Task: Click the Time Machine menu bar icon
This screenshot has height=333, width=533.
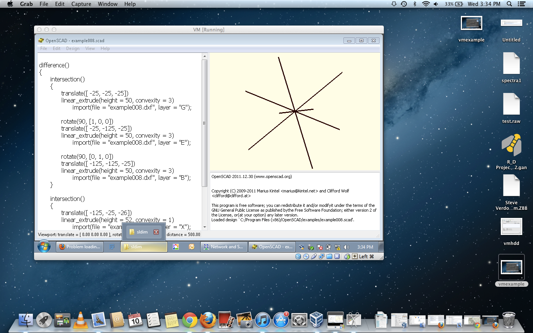Action: coord(404,4)
